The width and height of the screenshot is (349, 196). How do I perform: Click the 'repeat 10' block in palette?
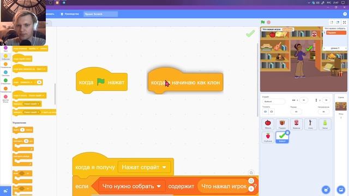(x=23, y=144)
